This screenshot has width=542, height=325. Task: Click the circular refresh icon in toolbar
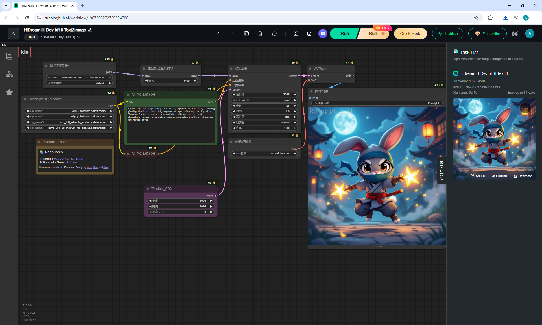[274, 34]
